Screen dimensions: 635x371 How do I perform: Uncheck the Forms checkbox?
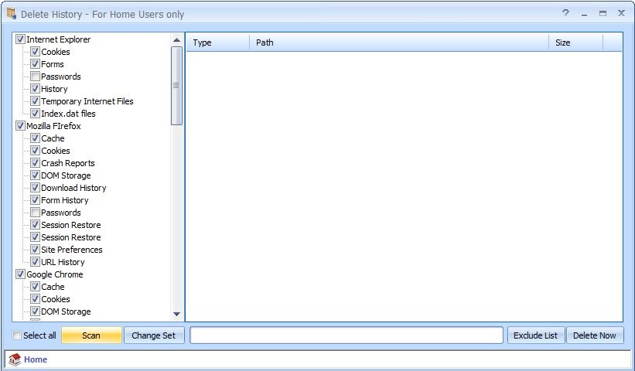pyautogui.click(x=35, y=64)
